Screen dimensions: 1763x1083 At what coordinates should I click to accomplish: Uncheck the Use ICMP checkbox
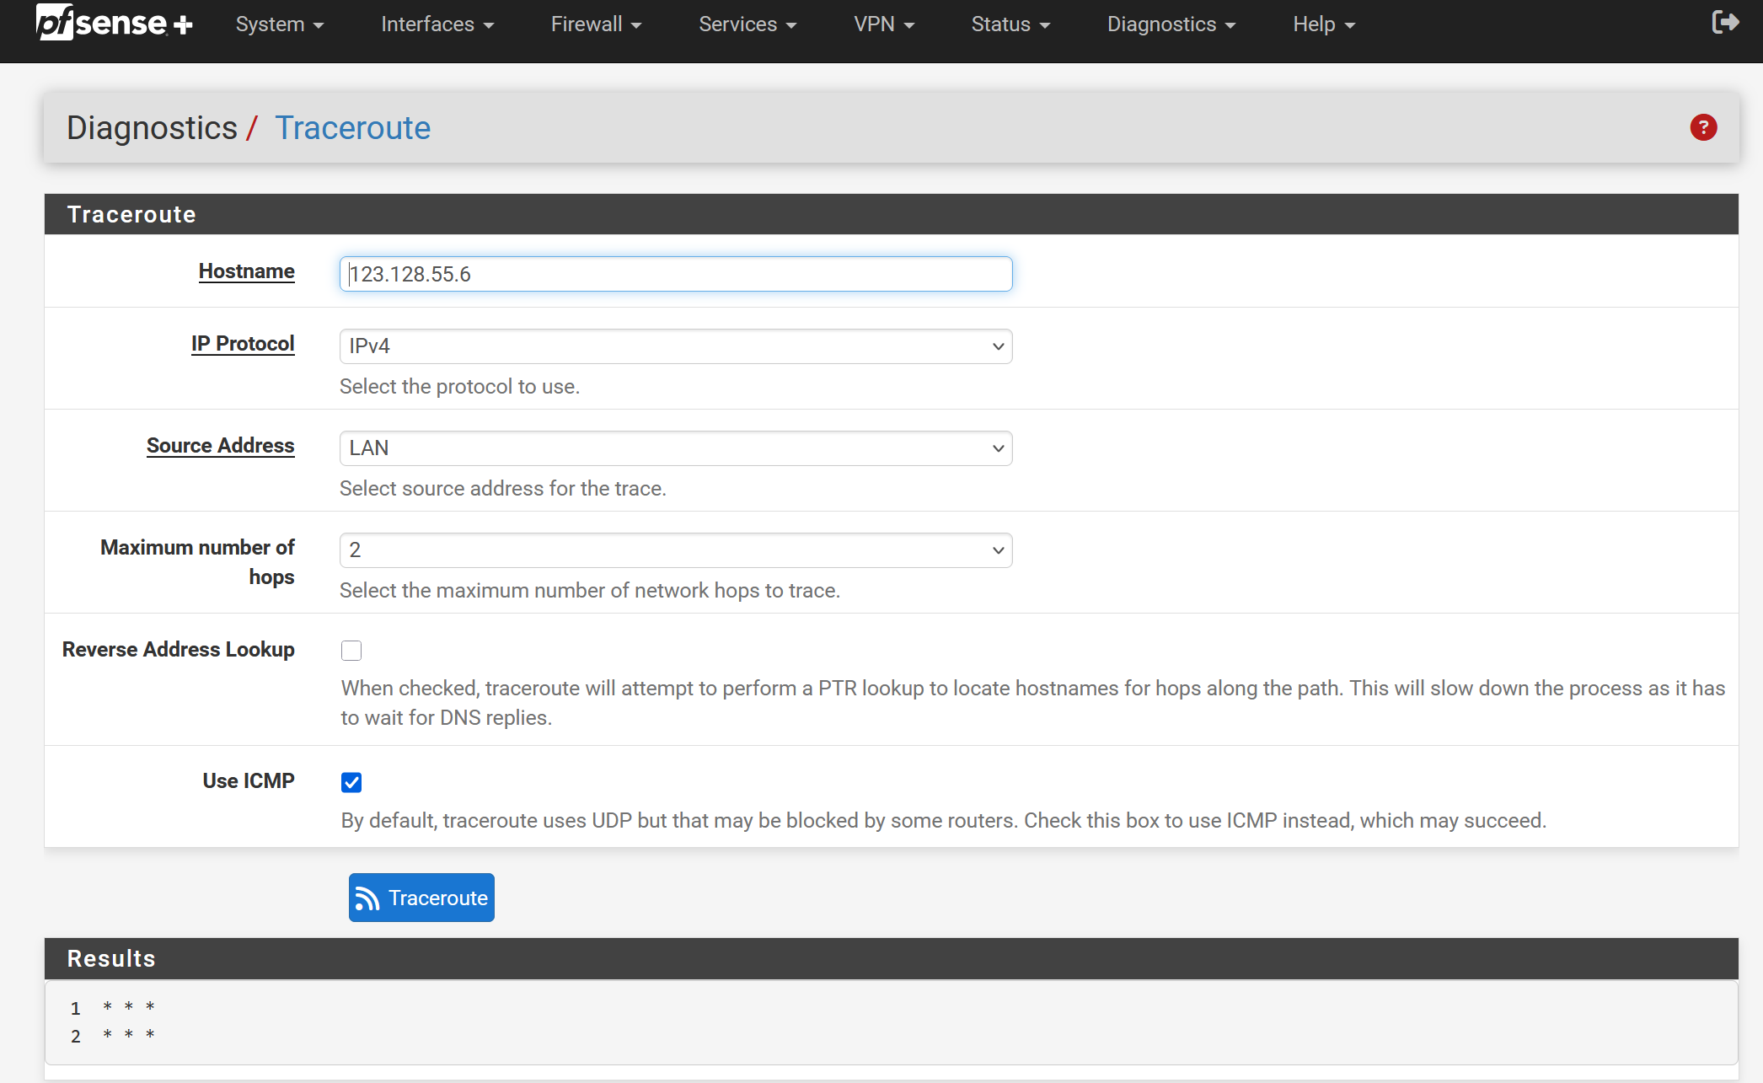pos(351,782)
